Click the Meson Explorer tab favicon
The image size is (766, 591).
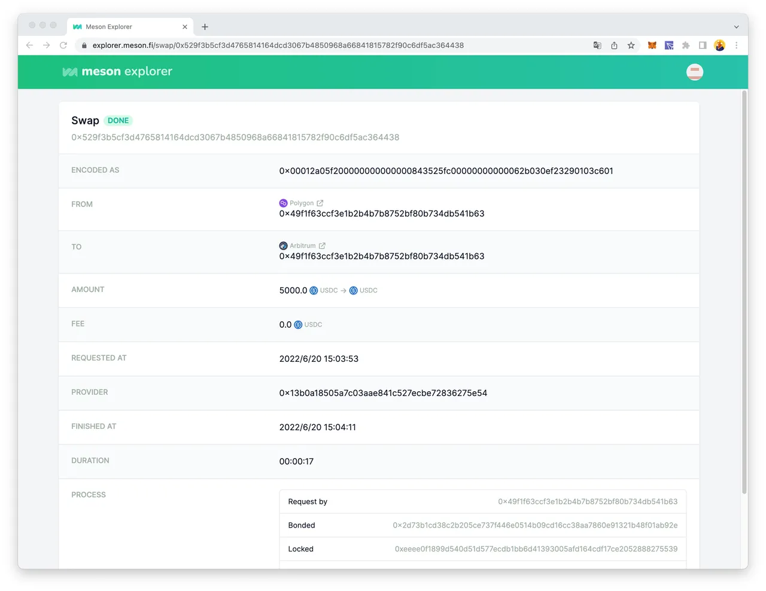click(x=77, y=27)
